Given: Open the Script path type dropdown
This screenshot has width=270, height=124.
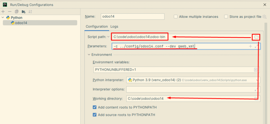Looking at the screenshot, I should point(108,37).
